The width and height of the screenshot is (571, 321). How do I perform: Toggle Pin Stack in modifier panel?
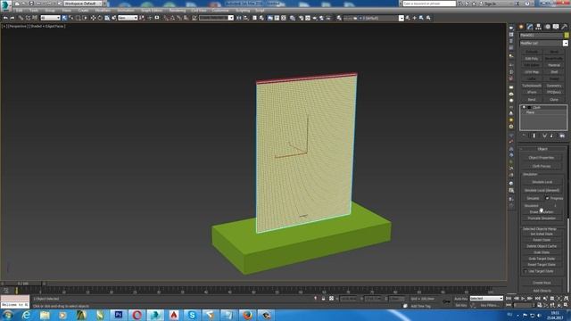(x=524, y=136)
